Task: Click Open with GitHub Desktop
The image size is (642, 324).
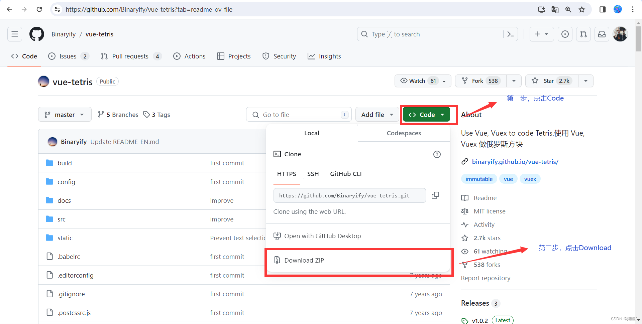Action: tap(358, 236)
